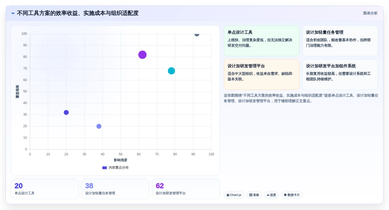Click the 数据卡片 tag
Screen dimensions: 389x210
292,195
